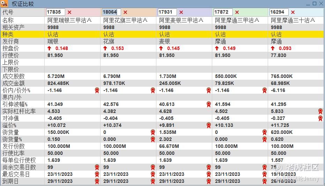This screenshot has height=186, width=325.
Task: Click the 权证比较 app icon in title bar
Action: 4,4
